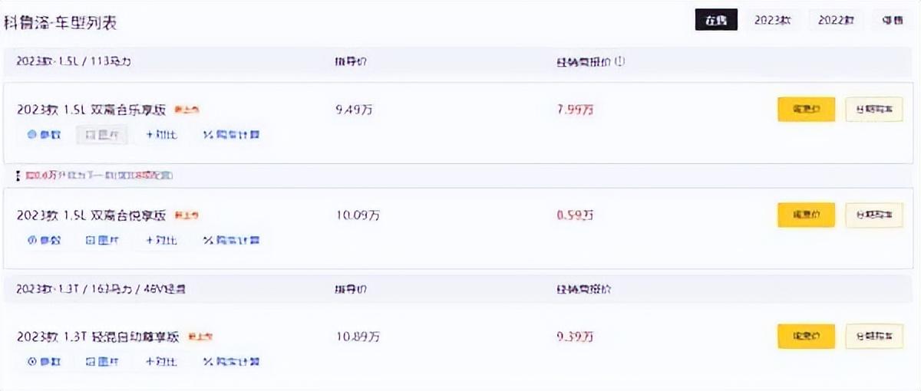Select the 在售 tab

tap(716, 21)
